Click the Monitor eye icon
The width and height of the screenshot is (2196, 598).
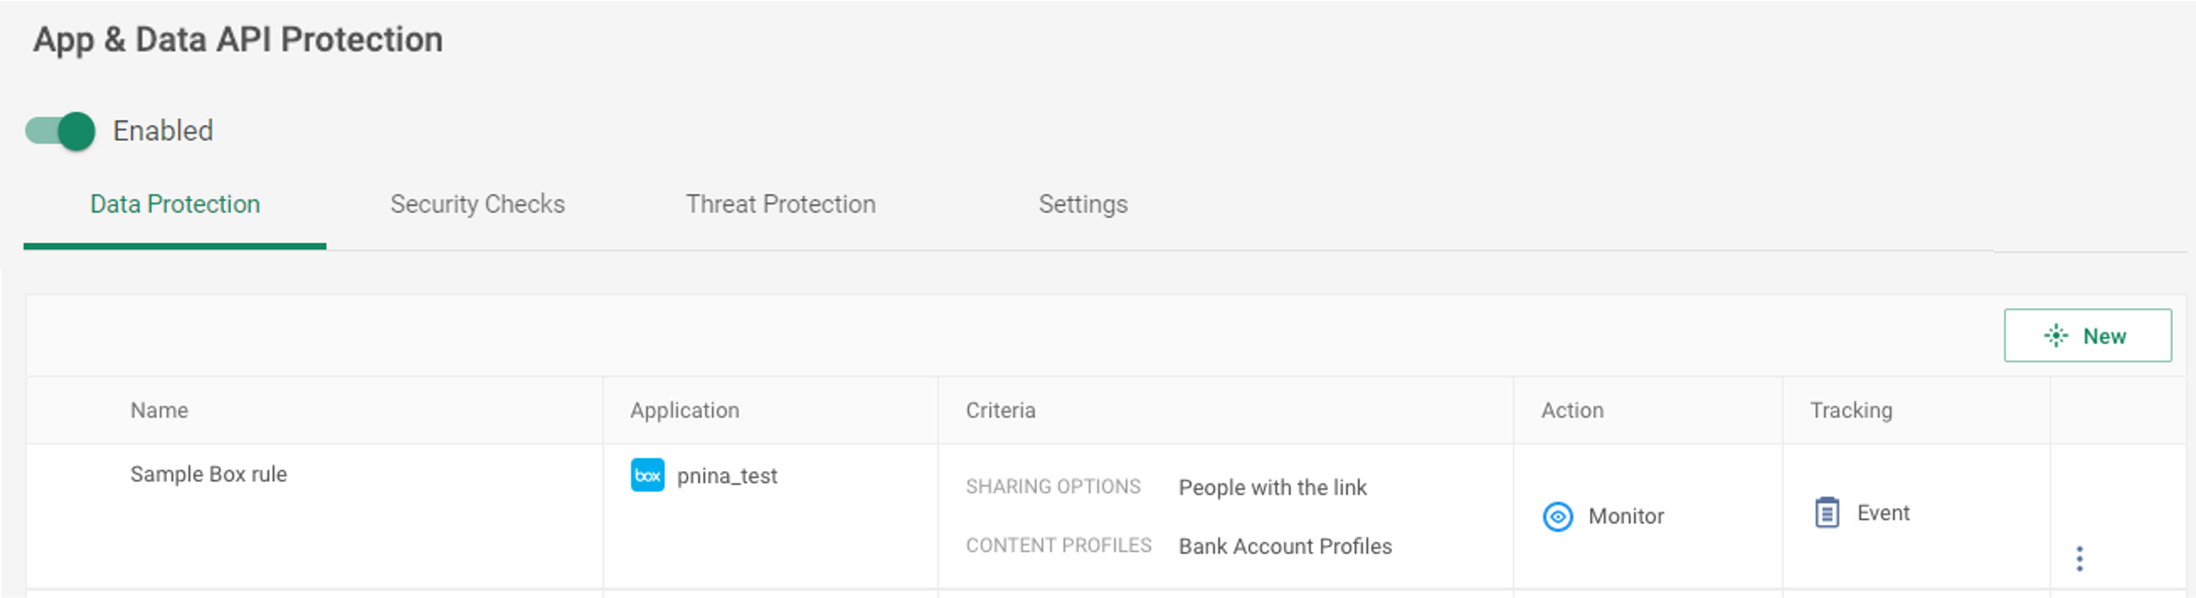click(1558, 516)
